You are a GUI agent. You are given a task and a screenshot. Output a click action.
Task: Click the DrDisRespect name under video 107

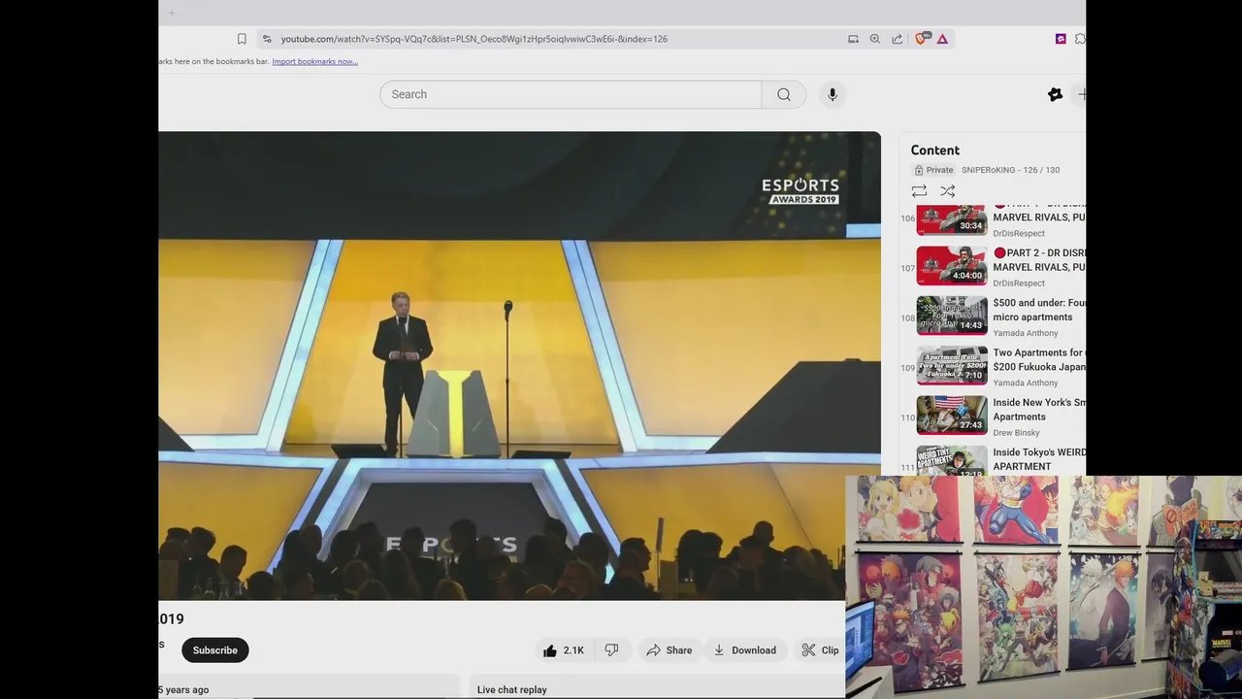[x=1019, y=283]
